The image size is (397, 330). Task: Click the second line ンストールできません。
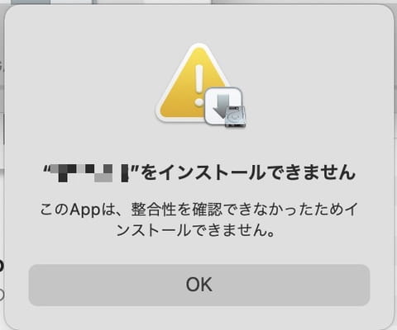click(x=196, y=230)
